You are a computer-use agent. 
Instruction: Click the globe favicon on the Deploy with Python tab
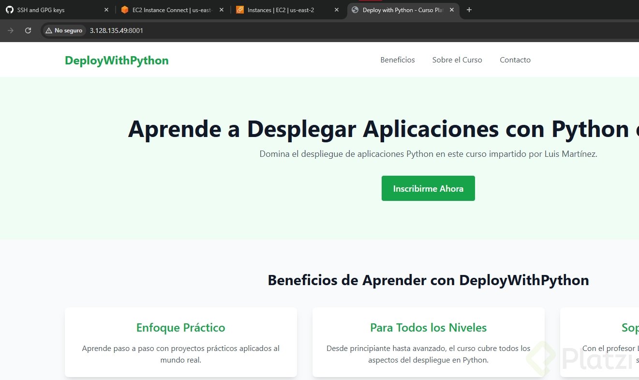(x=355, y=10)
